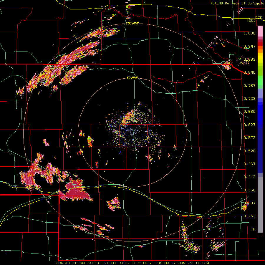This screenshot has width=265, height=265.
Task: Click the TH label on the scale
Action: [253, 229]
